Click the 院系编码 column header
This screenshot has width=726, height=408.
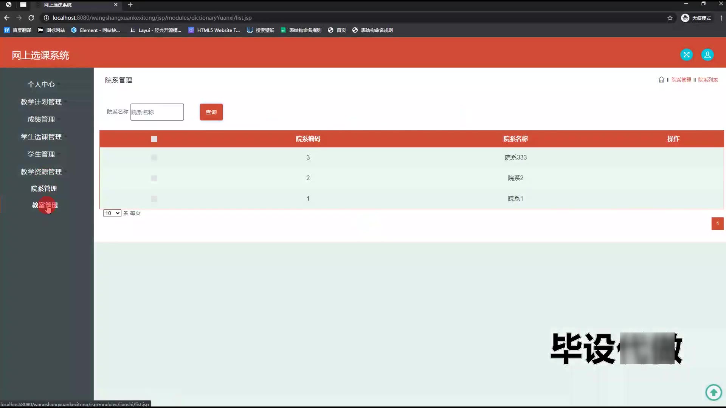tap(308, 139)
